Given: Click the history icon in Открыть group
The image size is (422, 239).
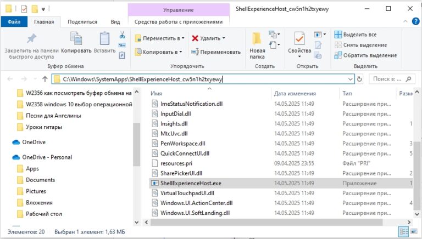Looking at the screenshot, I should [x=318, y=55].
